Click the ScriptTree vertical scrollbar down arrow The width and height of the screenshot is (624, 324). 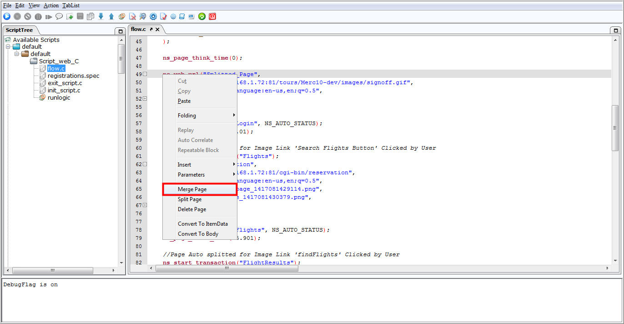[121, 263]
